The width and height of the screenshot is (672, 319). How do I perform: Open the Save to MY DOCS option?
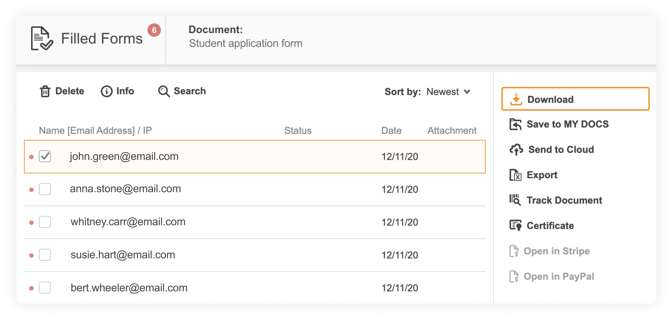click(x=568, y=124)
